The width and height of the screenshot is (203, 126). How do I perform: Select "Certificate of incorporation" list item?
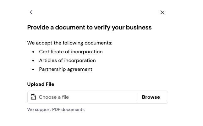click(x=71, y=52)
